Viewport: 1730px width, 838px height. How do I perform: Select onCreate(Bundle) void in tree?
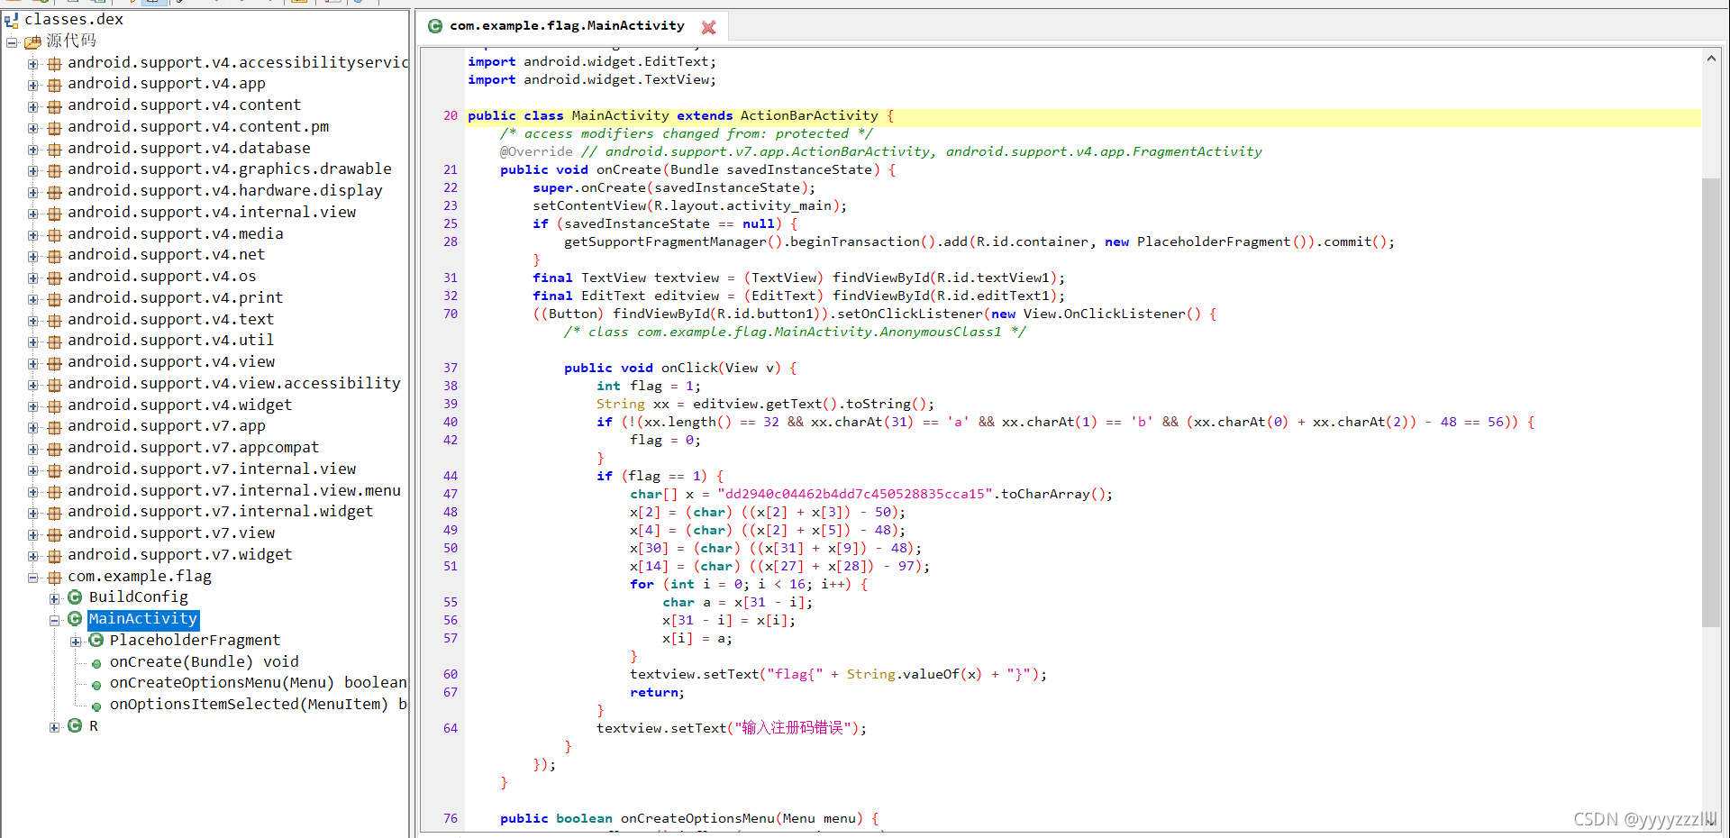click(204, 661)
